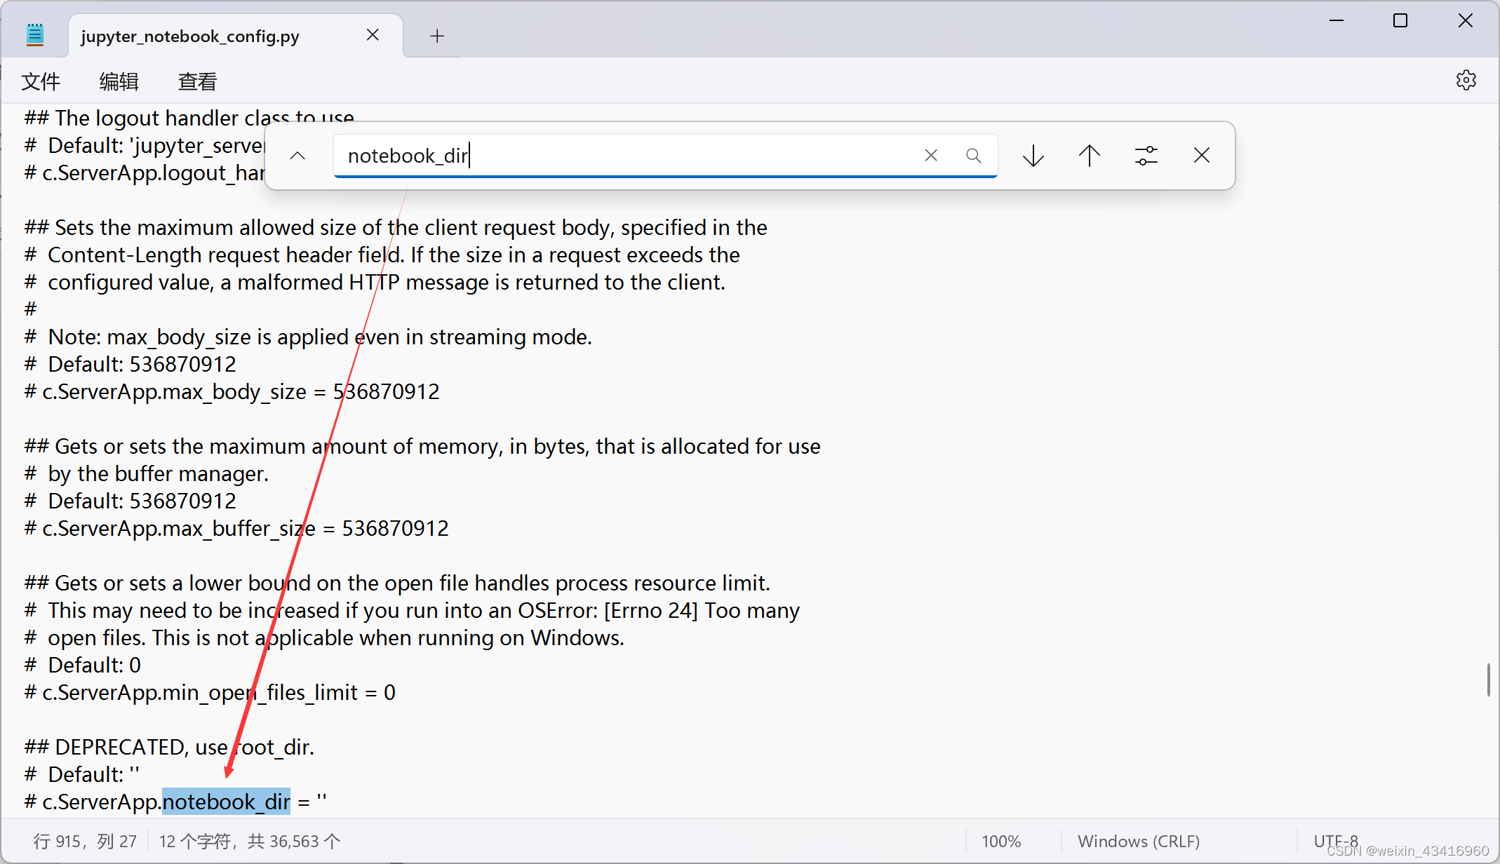Click 'configured value, a malformed HTTP' line

pos(375,282)
